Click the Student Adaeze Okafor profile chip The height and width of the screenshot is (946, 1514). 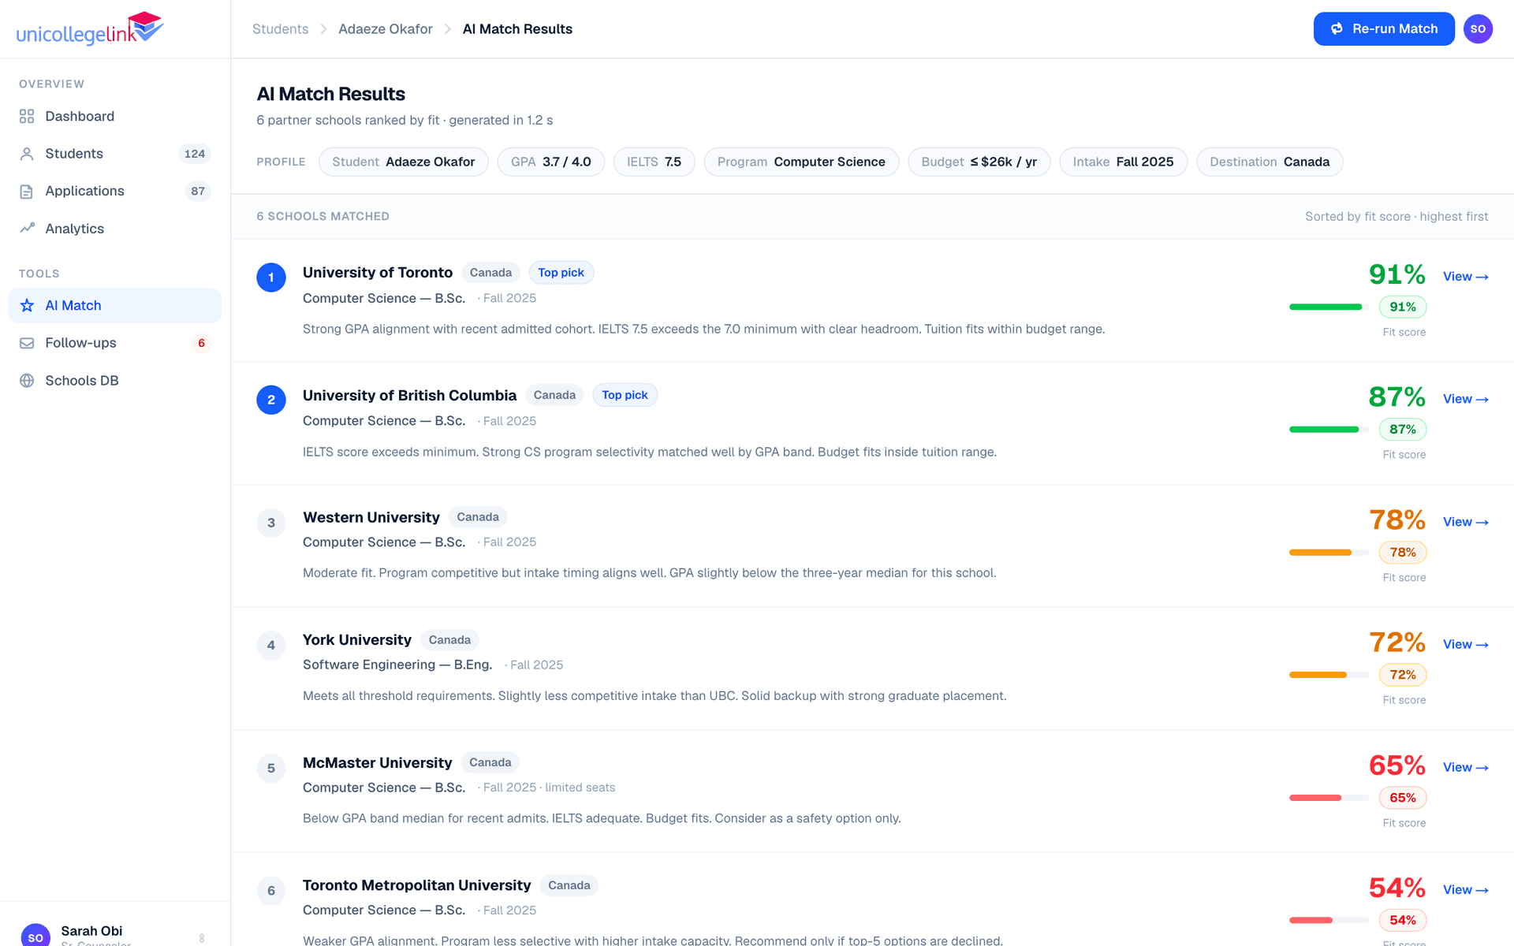404,162
